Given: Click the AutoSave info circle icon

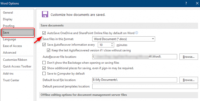Looking at the screenshot, I should click(x=137, y=33).
